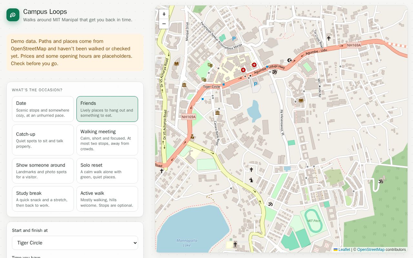Click the church cross beside 1st Cross Road

(x=328, y=38)
